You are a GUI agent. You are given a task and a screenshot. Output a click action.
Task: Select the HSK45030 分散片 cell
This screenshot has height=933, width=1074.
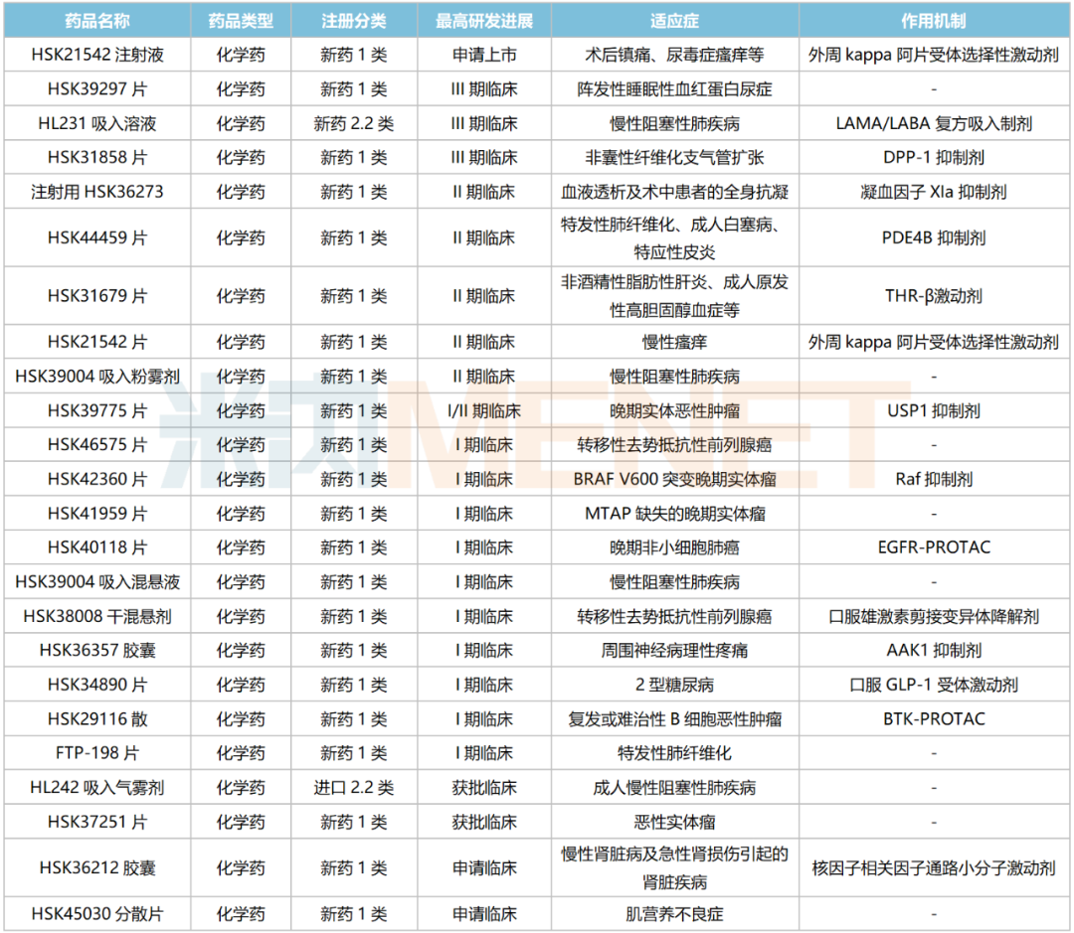coord(97,914)
